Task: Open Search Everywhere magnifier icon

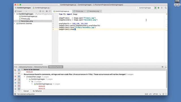Action: 166,8
